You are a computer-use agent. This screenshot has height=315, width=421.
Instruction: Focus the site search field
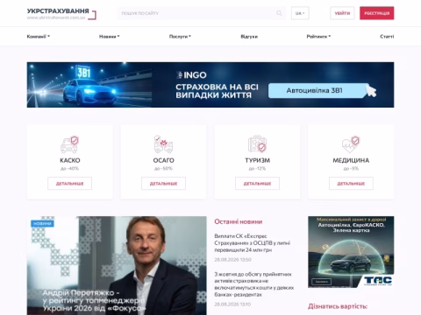click(202, 13)
